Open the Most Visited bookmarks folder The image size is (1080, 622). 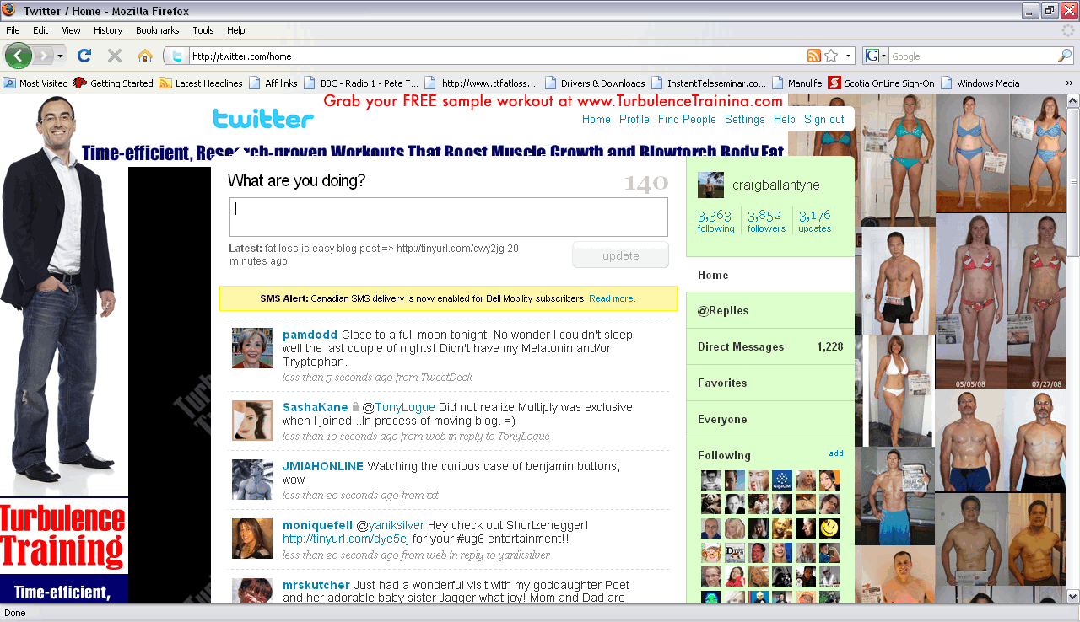tap(35, 83)
